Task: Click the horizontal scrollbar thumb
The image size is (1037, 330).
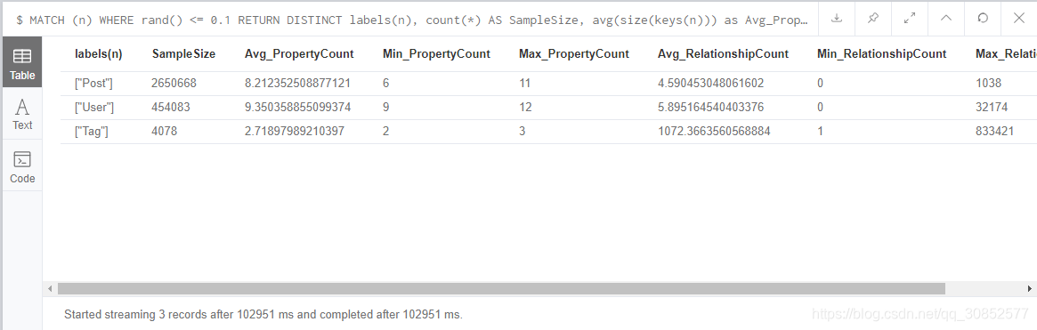Action: (501, 288)
